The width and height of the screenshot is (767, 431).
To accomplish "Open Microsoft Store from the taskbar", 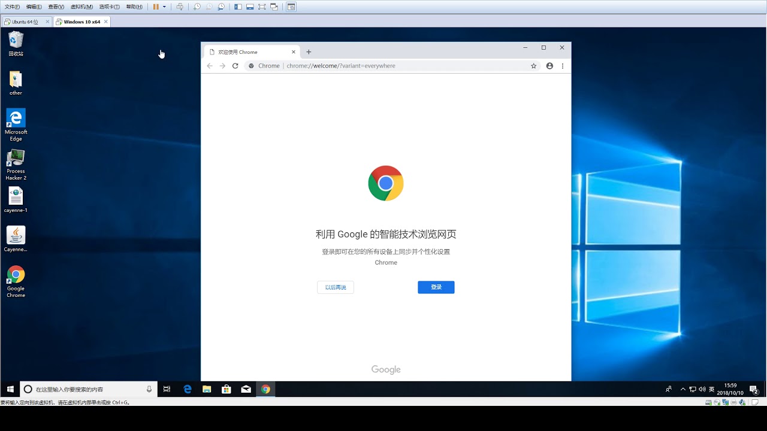I will [x=226, y=389].
